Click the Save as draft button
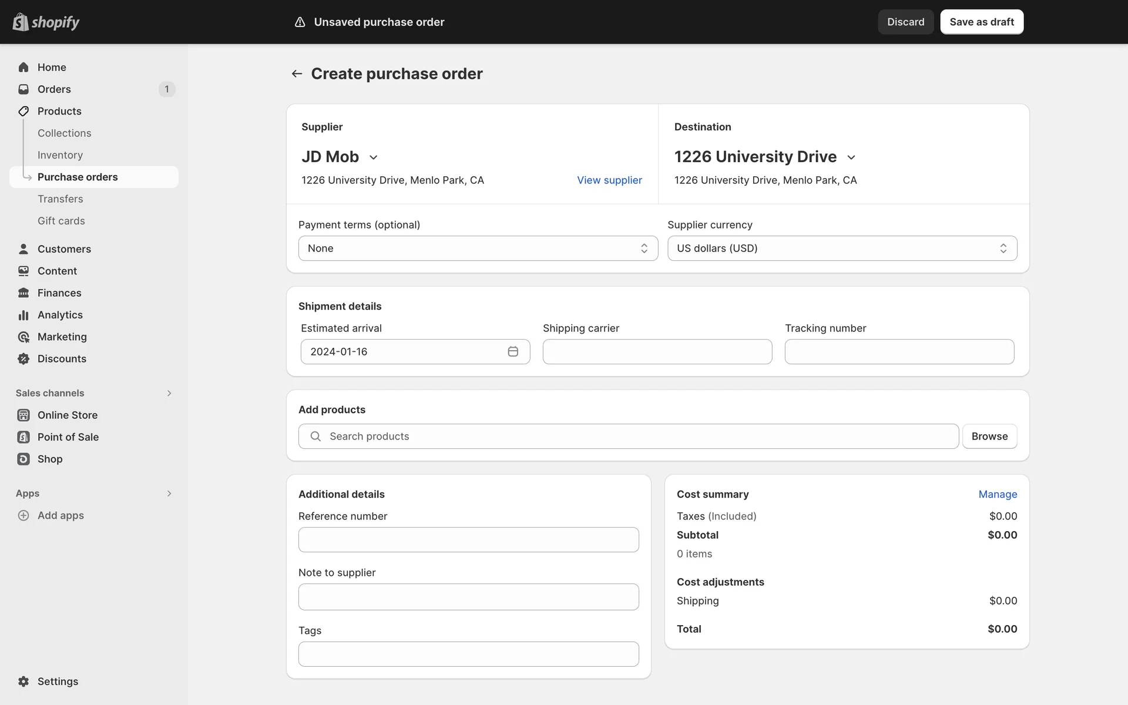This screenshot has height=705, width=1128. pos(981,22)
